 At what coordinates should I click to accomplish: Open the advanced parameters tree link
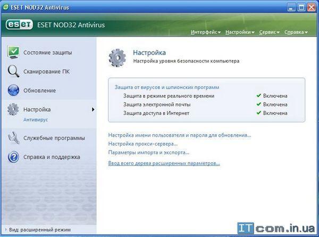click(x=164, y=163)
